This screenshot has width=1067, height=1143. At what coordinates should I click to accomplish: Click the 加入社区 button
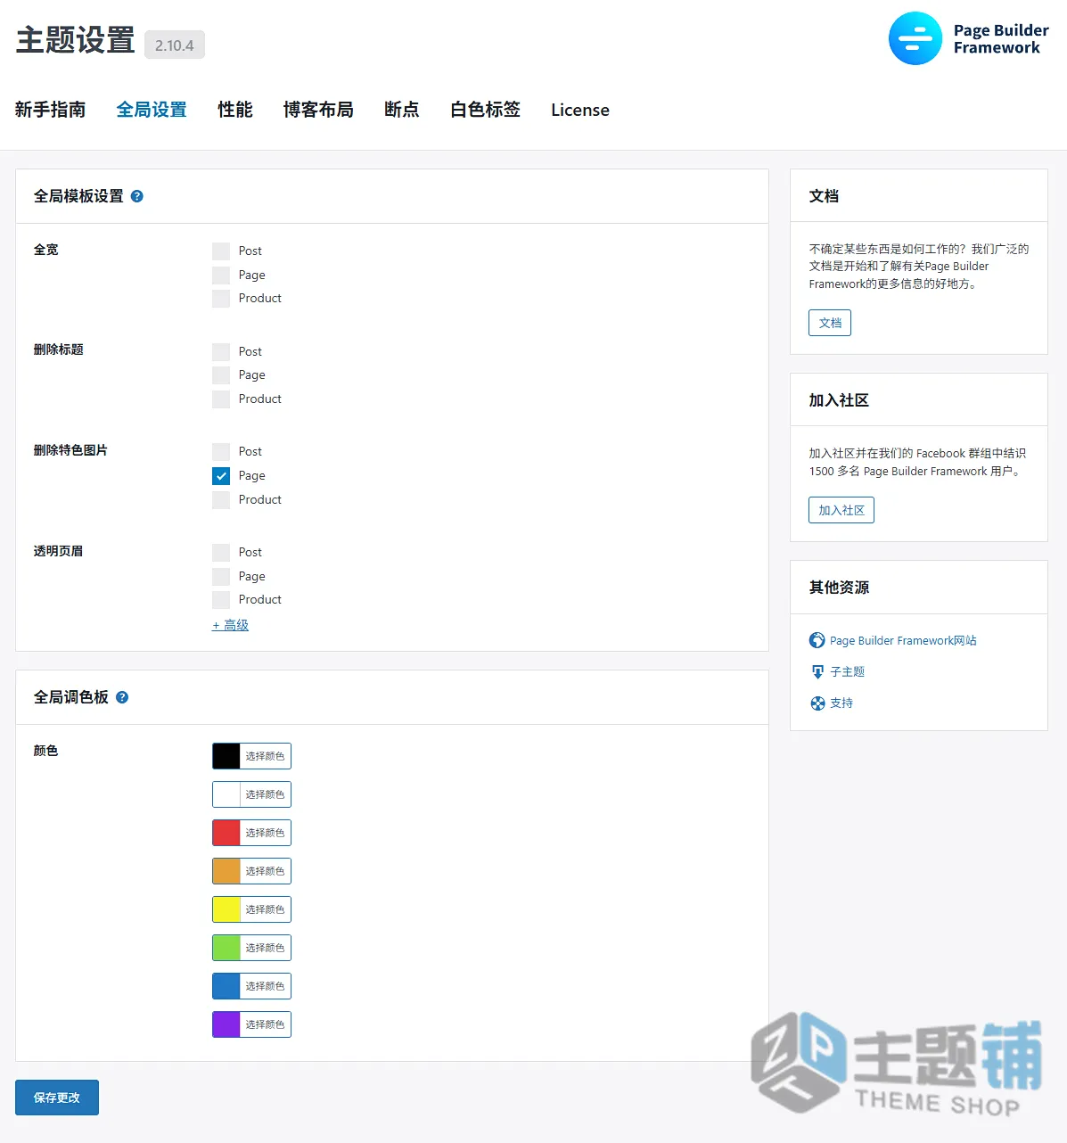pos(841,510)
